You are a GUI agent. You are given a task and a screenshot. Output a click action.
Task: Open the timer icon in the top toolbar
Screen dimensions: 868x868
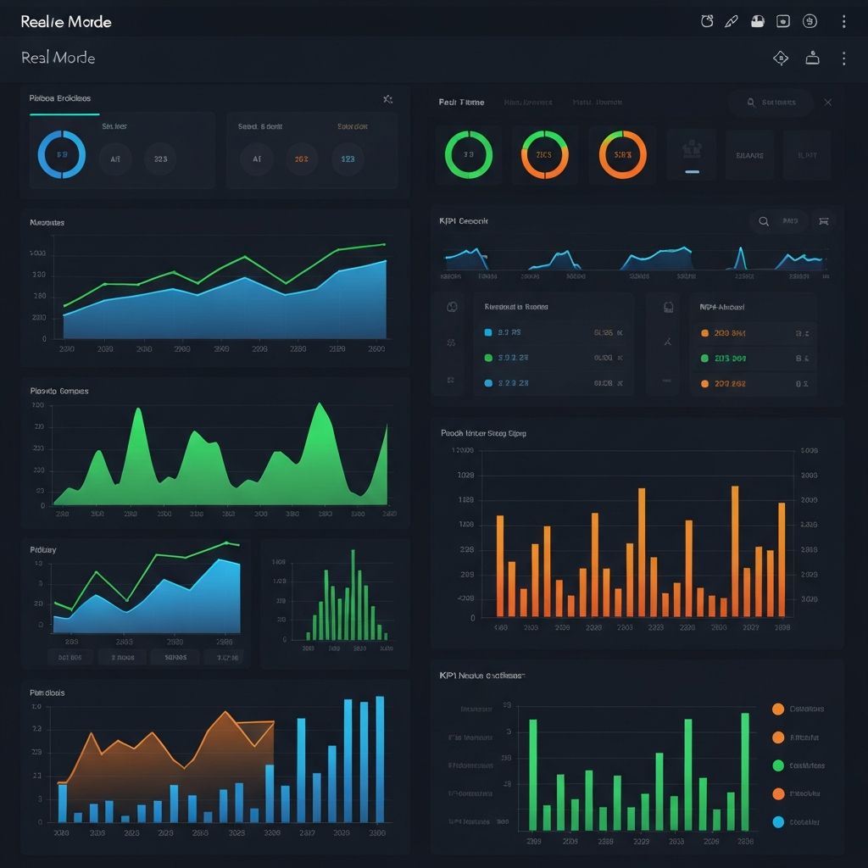pyautogui.click(x=707, y=21)
